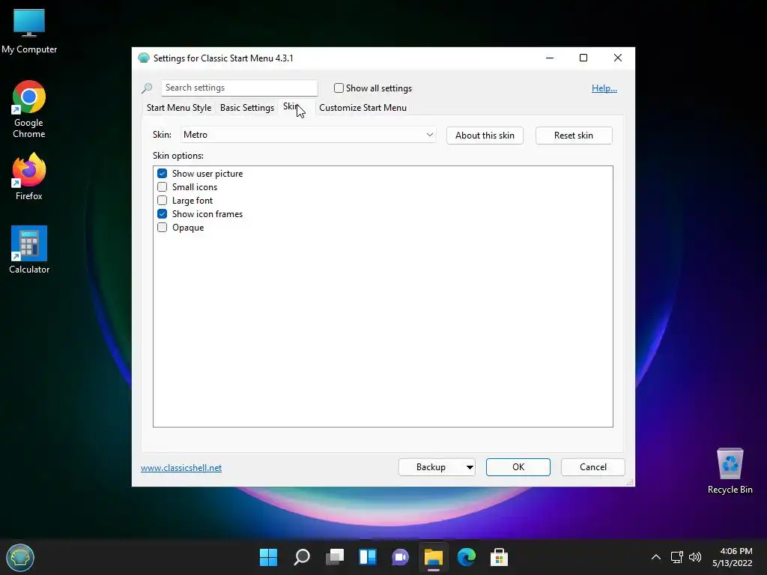The image size is (767, 575).
Task: Click the magnifier icon beside Search settings
Action: [x=147, y=88]
